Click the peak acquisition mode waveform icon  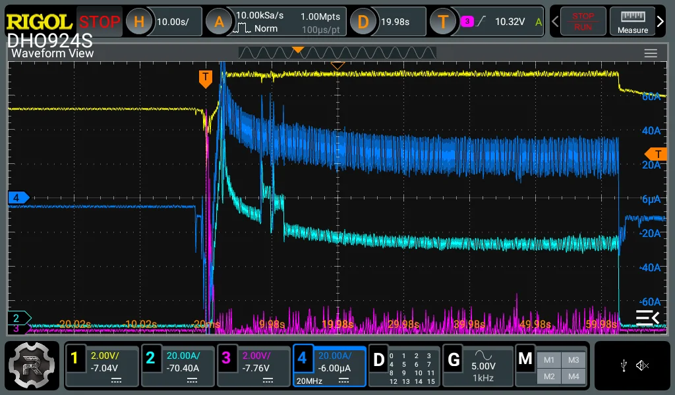pos(242,28)
